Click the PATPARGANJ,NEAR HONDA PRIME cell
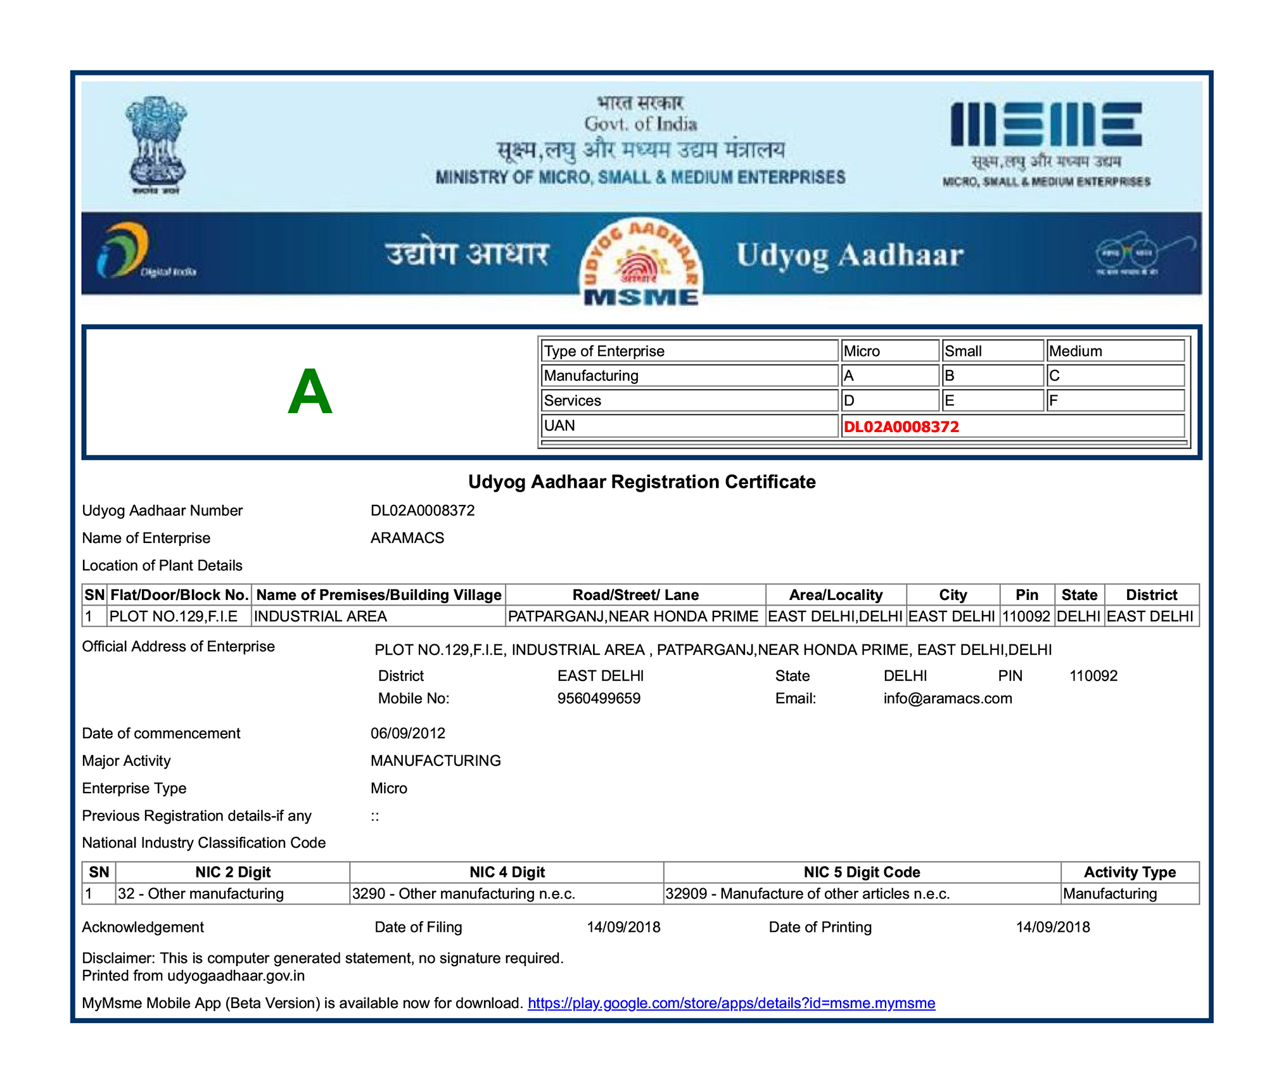This screenshot has height=1077, width=1274. (635, 616)
